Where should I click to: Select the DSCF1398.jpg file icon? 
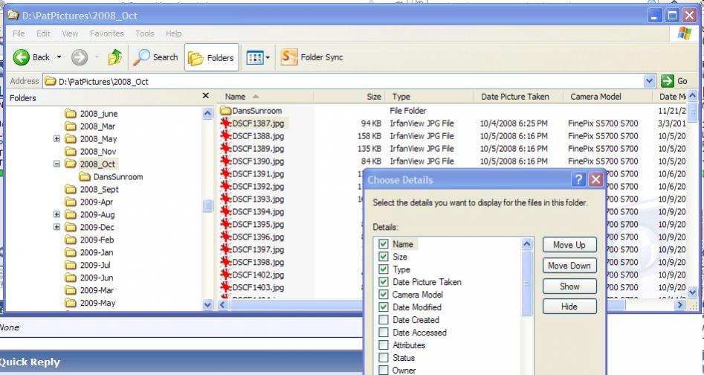point(225,262)
